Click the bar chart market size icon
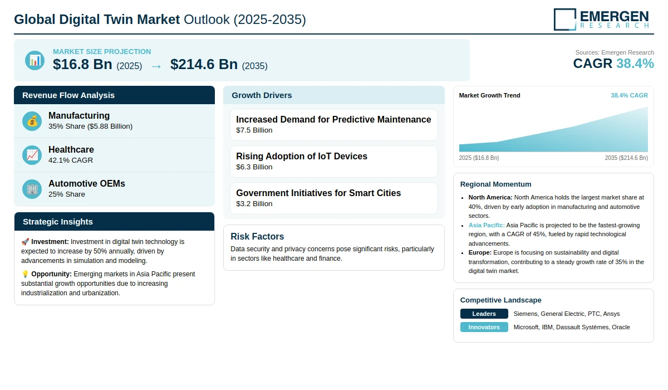The image size is (668, 390). coord(35,60)
